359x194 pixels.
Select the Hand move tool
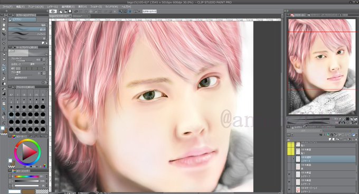point(4,25)
